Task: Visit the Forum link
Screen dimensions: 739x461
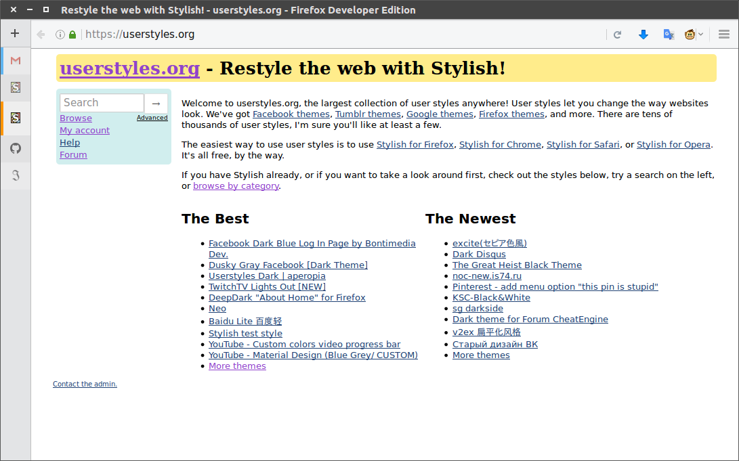Action: [x=73, y=155]
